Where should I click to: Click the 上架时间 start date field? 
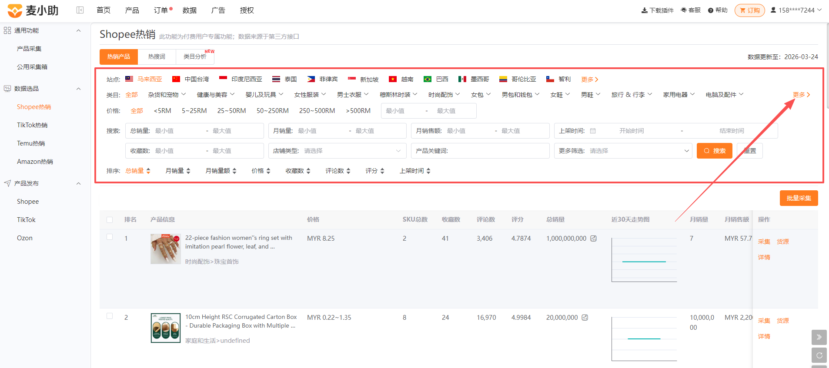pyautogui.click(x=632, y=131)
